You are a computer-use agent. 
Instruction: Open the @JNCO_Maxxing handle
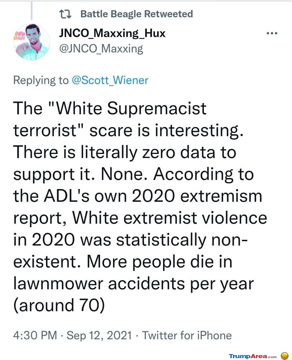[101, 49]
